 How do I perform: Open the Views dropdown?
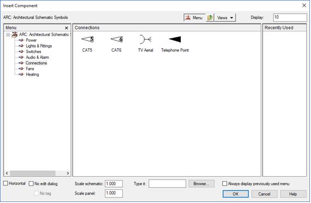click(x=225, y=18)
